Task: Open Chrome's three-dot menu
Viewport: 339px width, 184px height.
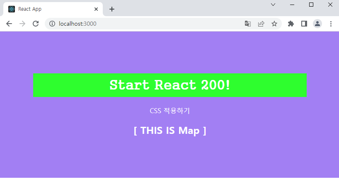Action: click(331, 24)
